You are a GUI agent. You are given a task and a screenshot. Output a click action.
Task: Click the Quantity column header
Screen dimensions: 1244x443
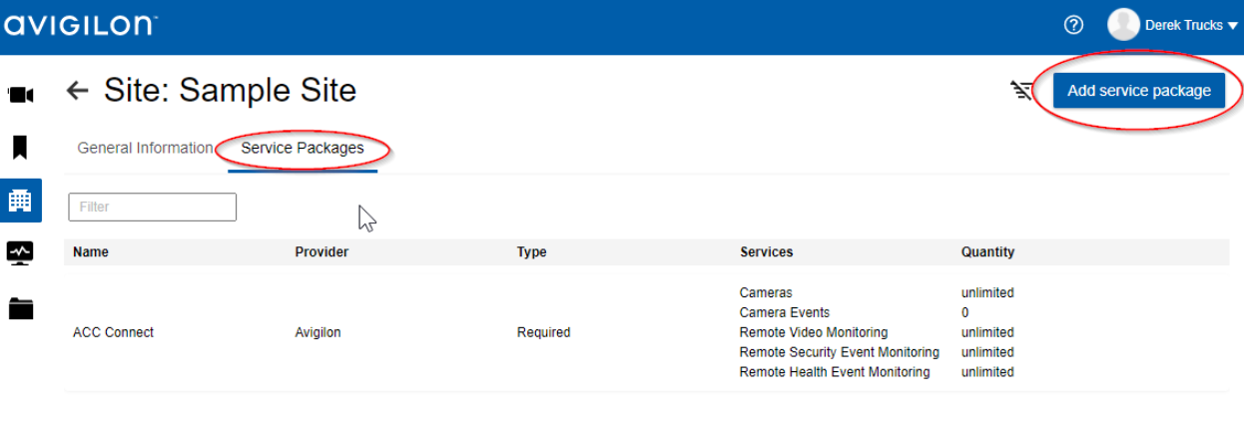pos(987,252)
